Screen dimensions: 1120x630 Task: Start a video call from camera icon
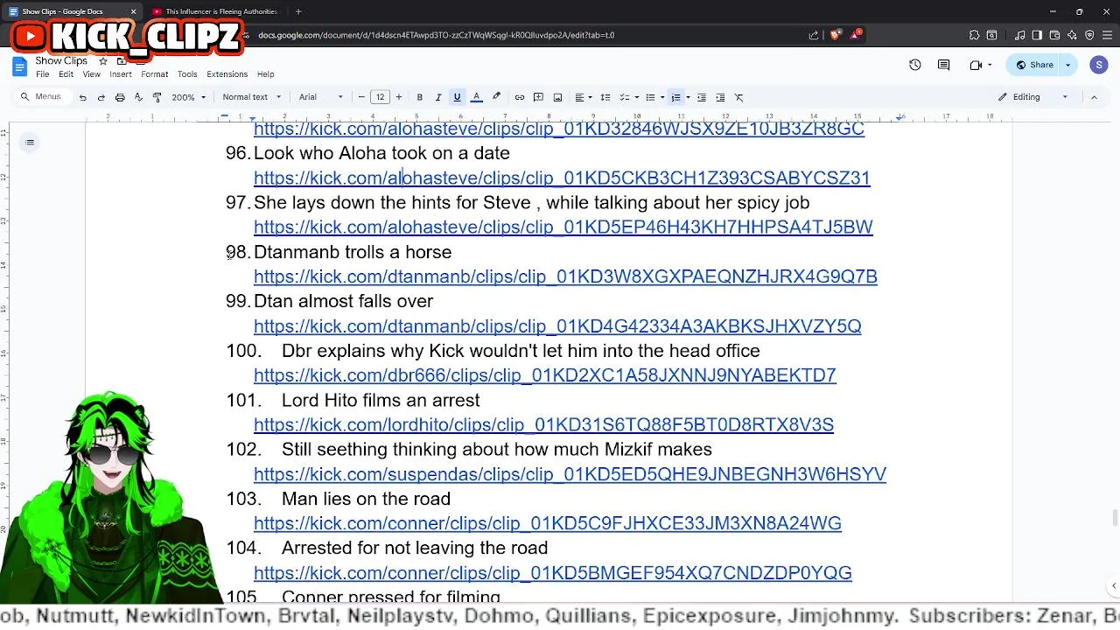976,65
